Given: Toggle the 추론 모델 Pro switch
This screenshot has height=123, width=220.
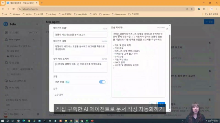Looking at the screenshot, I should point(102,82).
